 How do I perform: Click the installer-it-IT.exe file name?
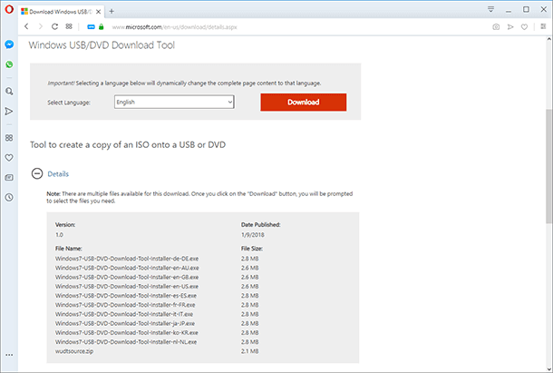[124, 314]
